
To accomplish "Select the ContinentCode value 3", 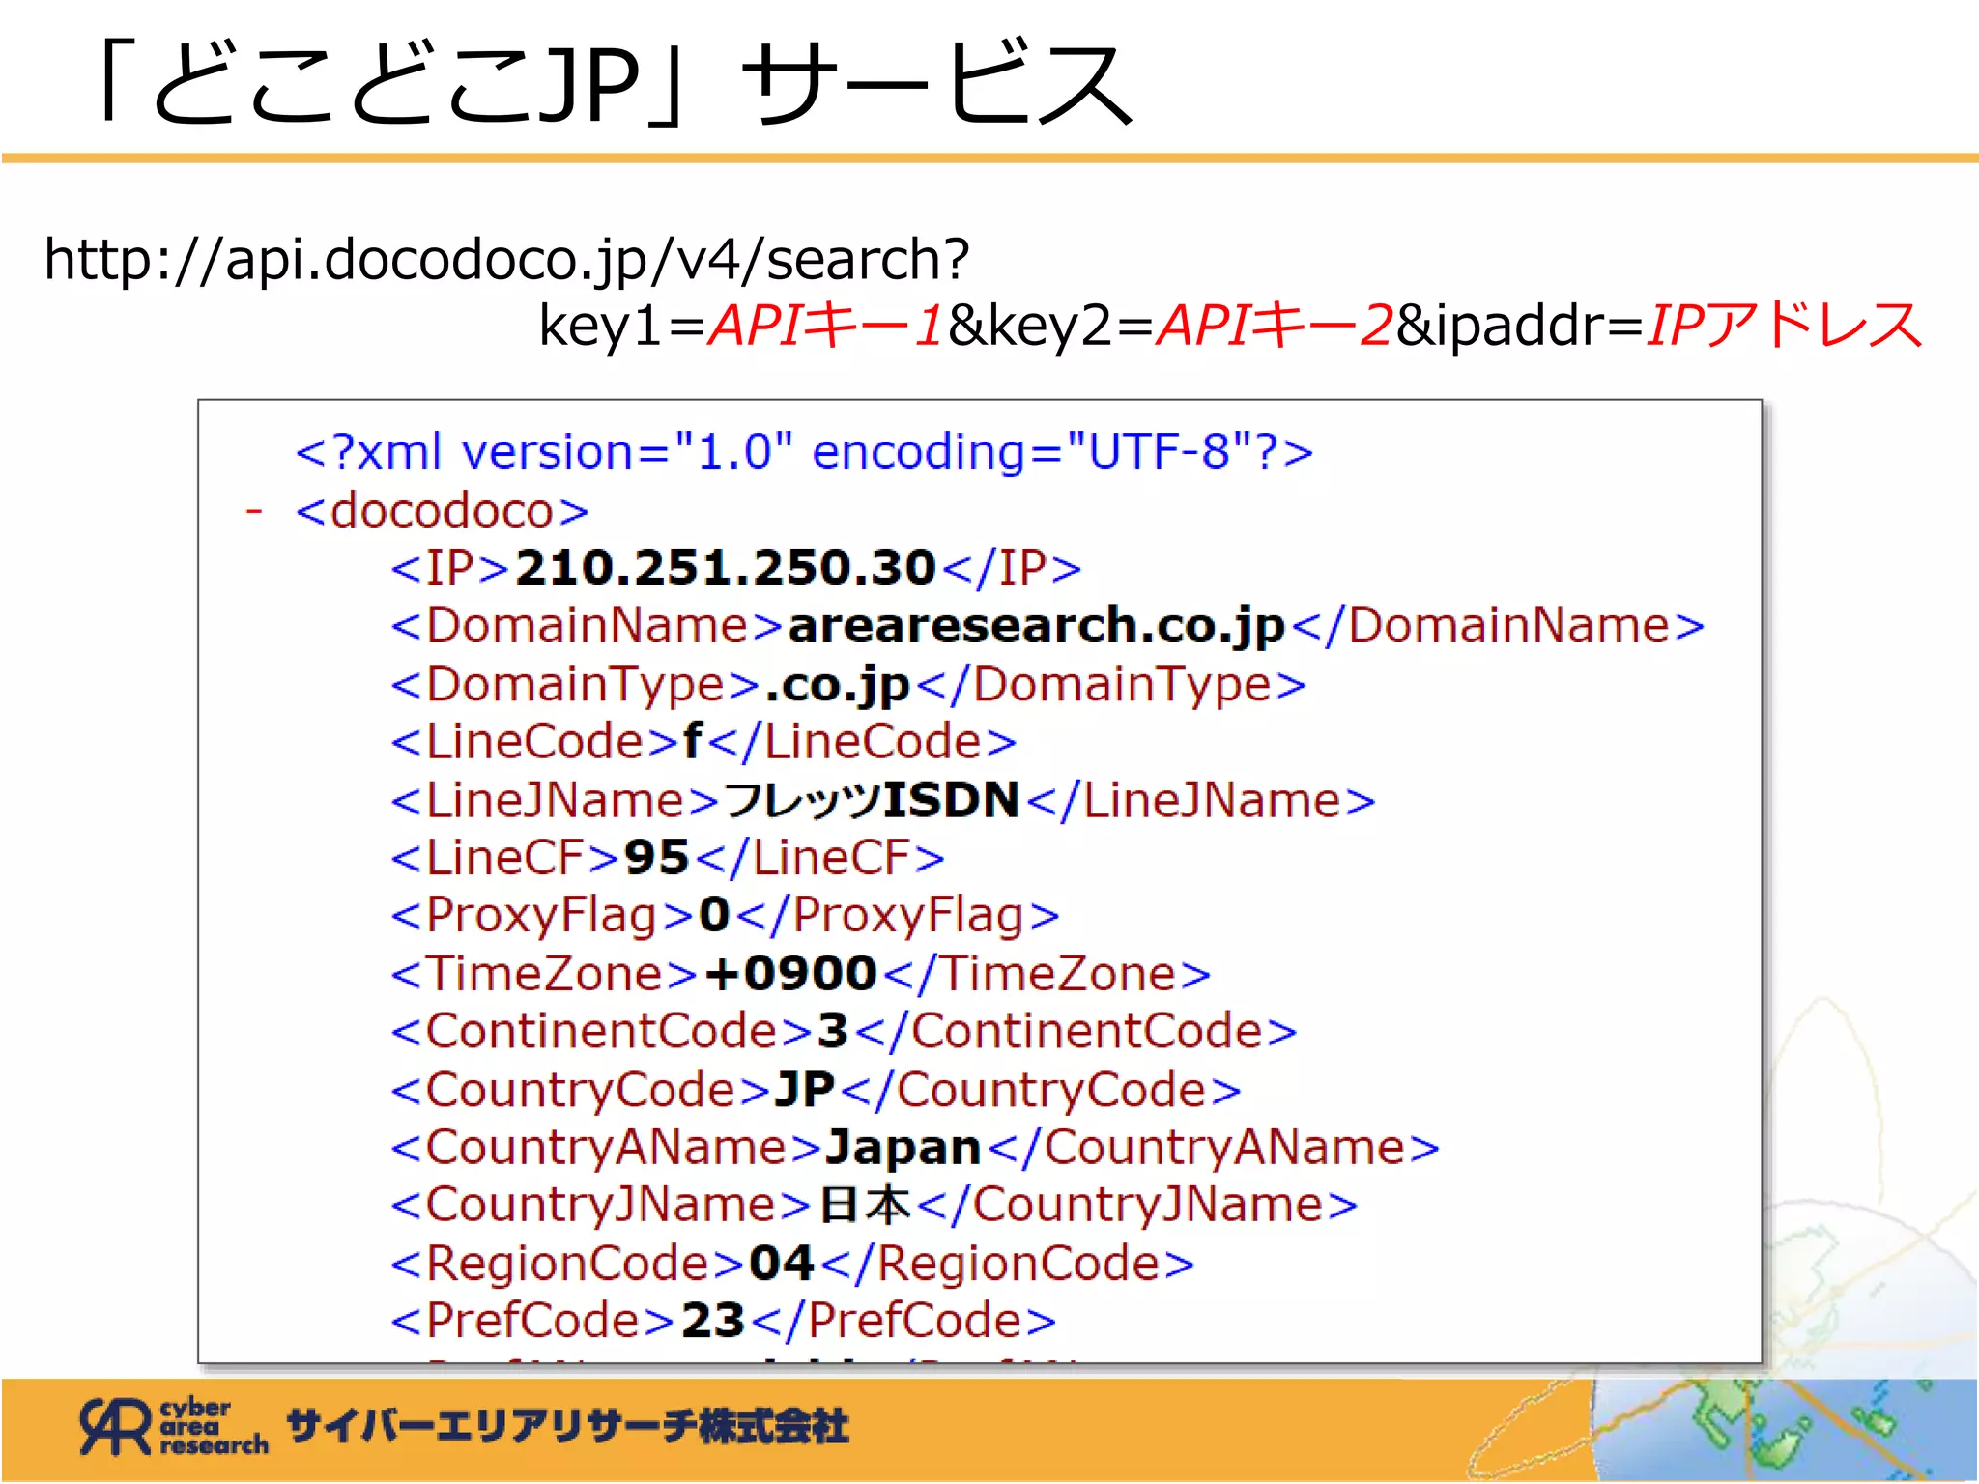I will pos(833,1031).
